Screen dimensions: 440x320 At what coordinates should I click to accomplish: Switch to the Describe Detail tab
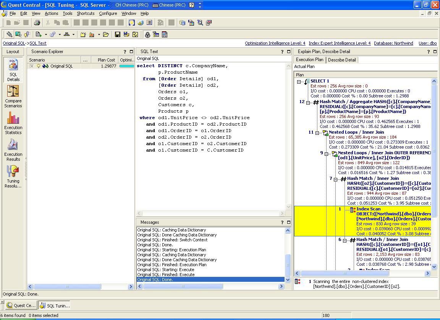point(342,60)
